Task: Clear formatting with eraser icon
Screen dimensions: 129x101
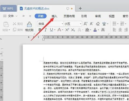Action: click(x=98, y=24)
